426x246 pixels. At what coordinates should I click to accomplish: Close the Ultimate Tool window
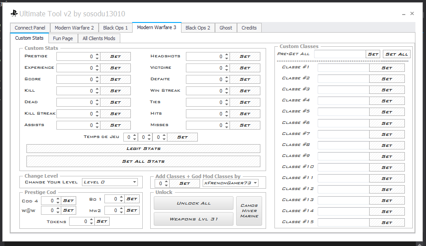click(412, 13)
